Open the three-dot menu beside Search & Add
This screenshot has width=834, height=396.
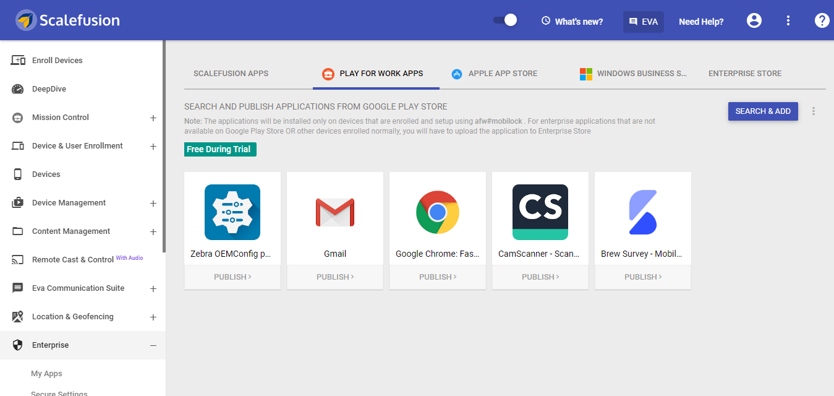(x=814, y=111)
